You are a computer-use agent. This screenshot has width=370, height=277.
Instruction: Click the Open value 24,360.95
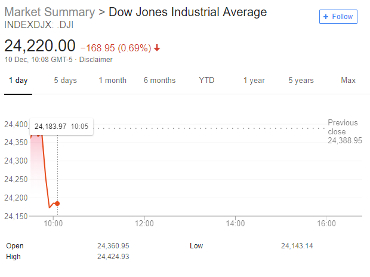coord(113,246)
